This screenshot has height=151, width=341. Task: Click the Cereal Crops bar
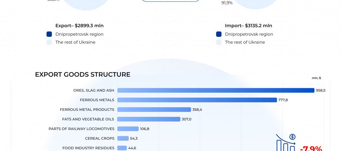(123, 138)
